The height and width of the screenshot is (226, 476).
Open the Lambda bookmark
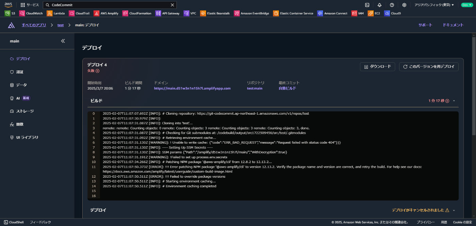[x=56, y=13]
